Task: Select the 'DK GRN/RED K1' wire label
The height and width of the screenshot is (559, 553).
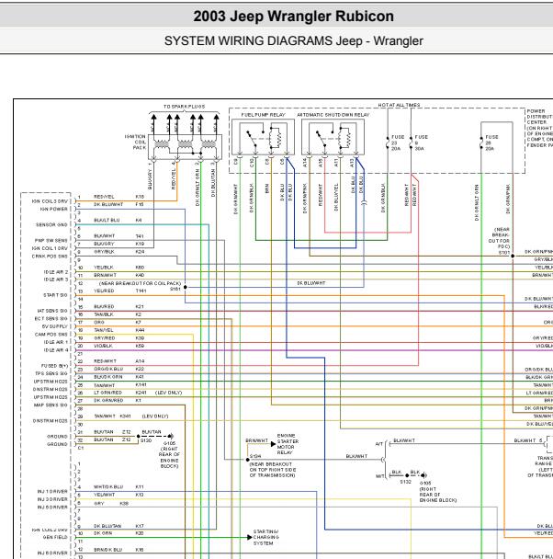Action: tap(118, 400)
